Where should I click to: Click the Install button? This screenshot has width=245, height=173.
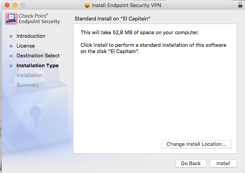pos(223,163)
